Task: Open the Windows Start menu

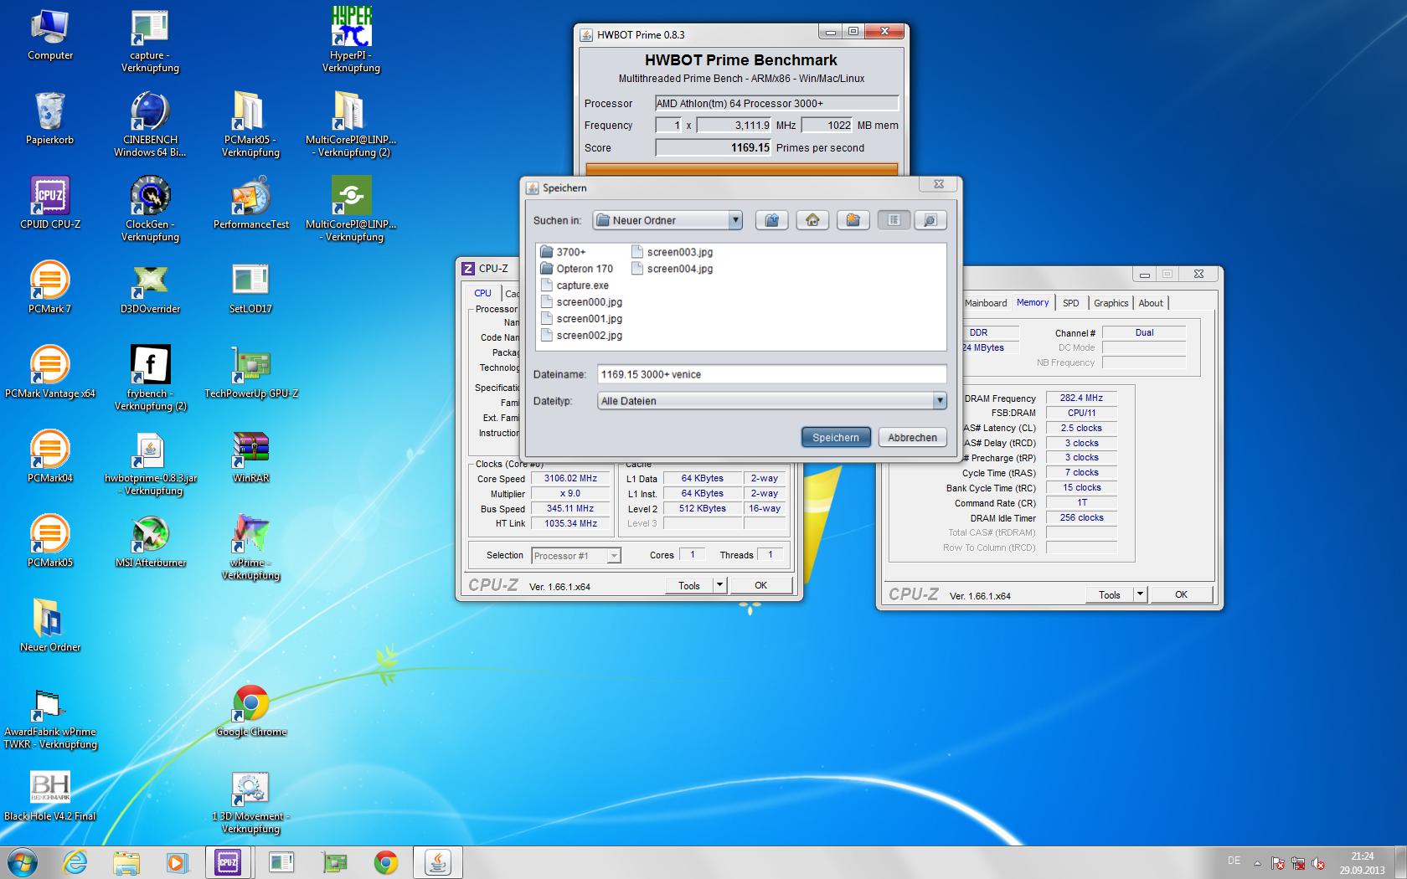Action: [23, 861]
